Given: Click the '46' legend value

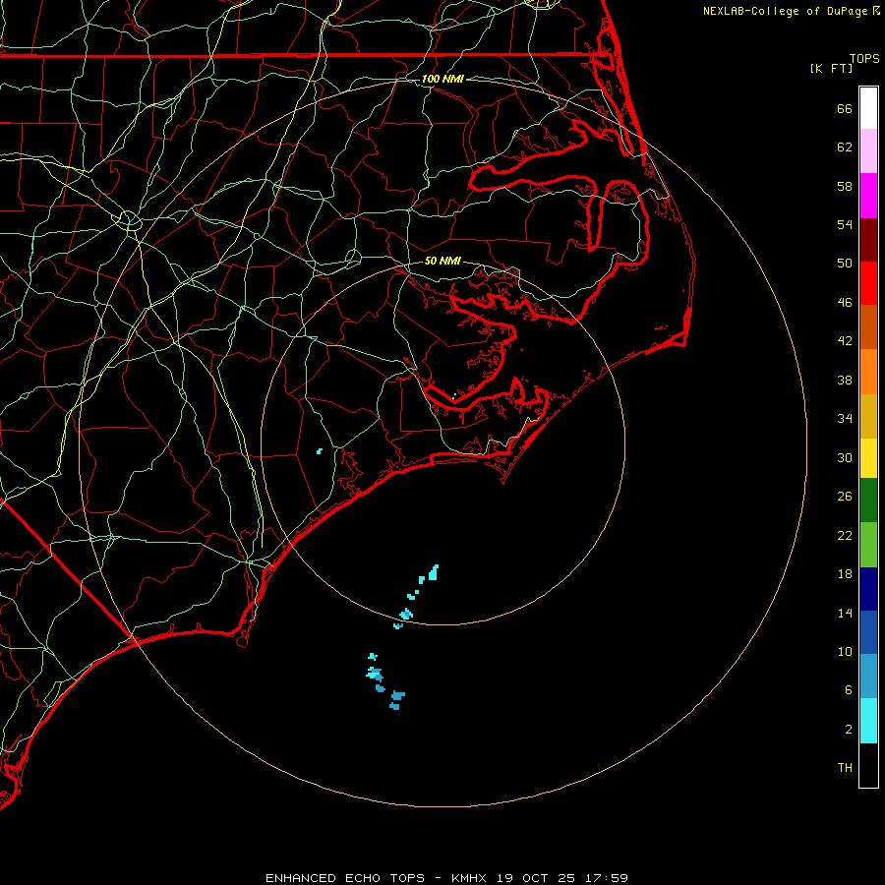Looking at the screenshot, I should 845,302.
